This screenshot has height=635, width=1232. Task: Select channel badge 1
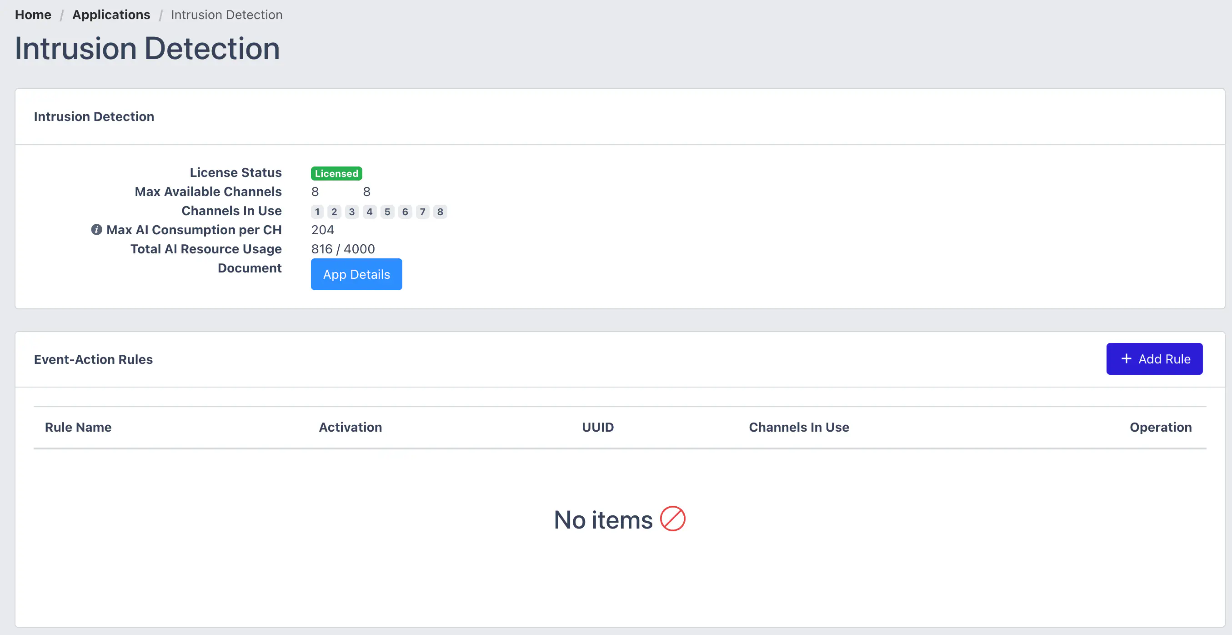(317, 212)
